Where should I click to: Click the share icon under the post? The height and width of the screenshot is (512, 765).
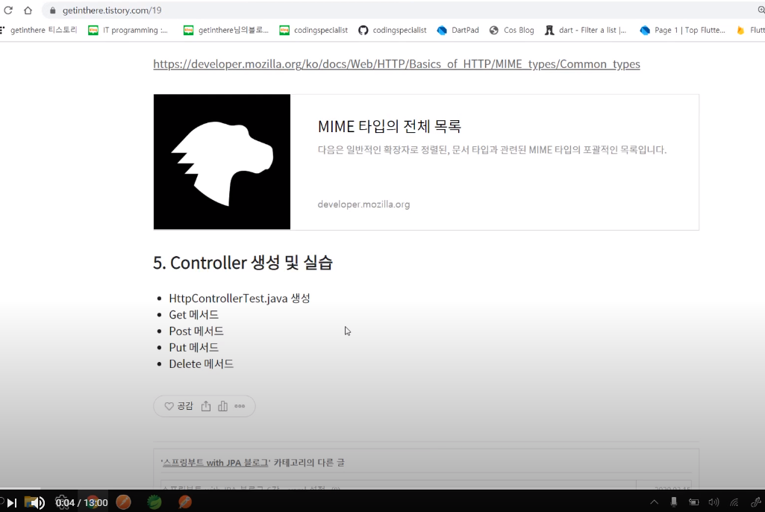pos(206,406)
